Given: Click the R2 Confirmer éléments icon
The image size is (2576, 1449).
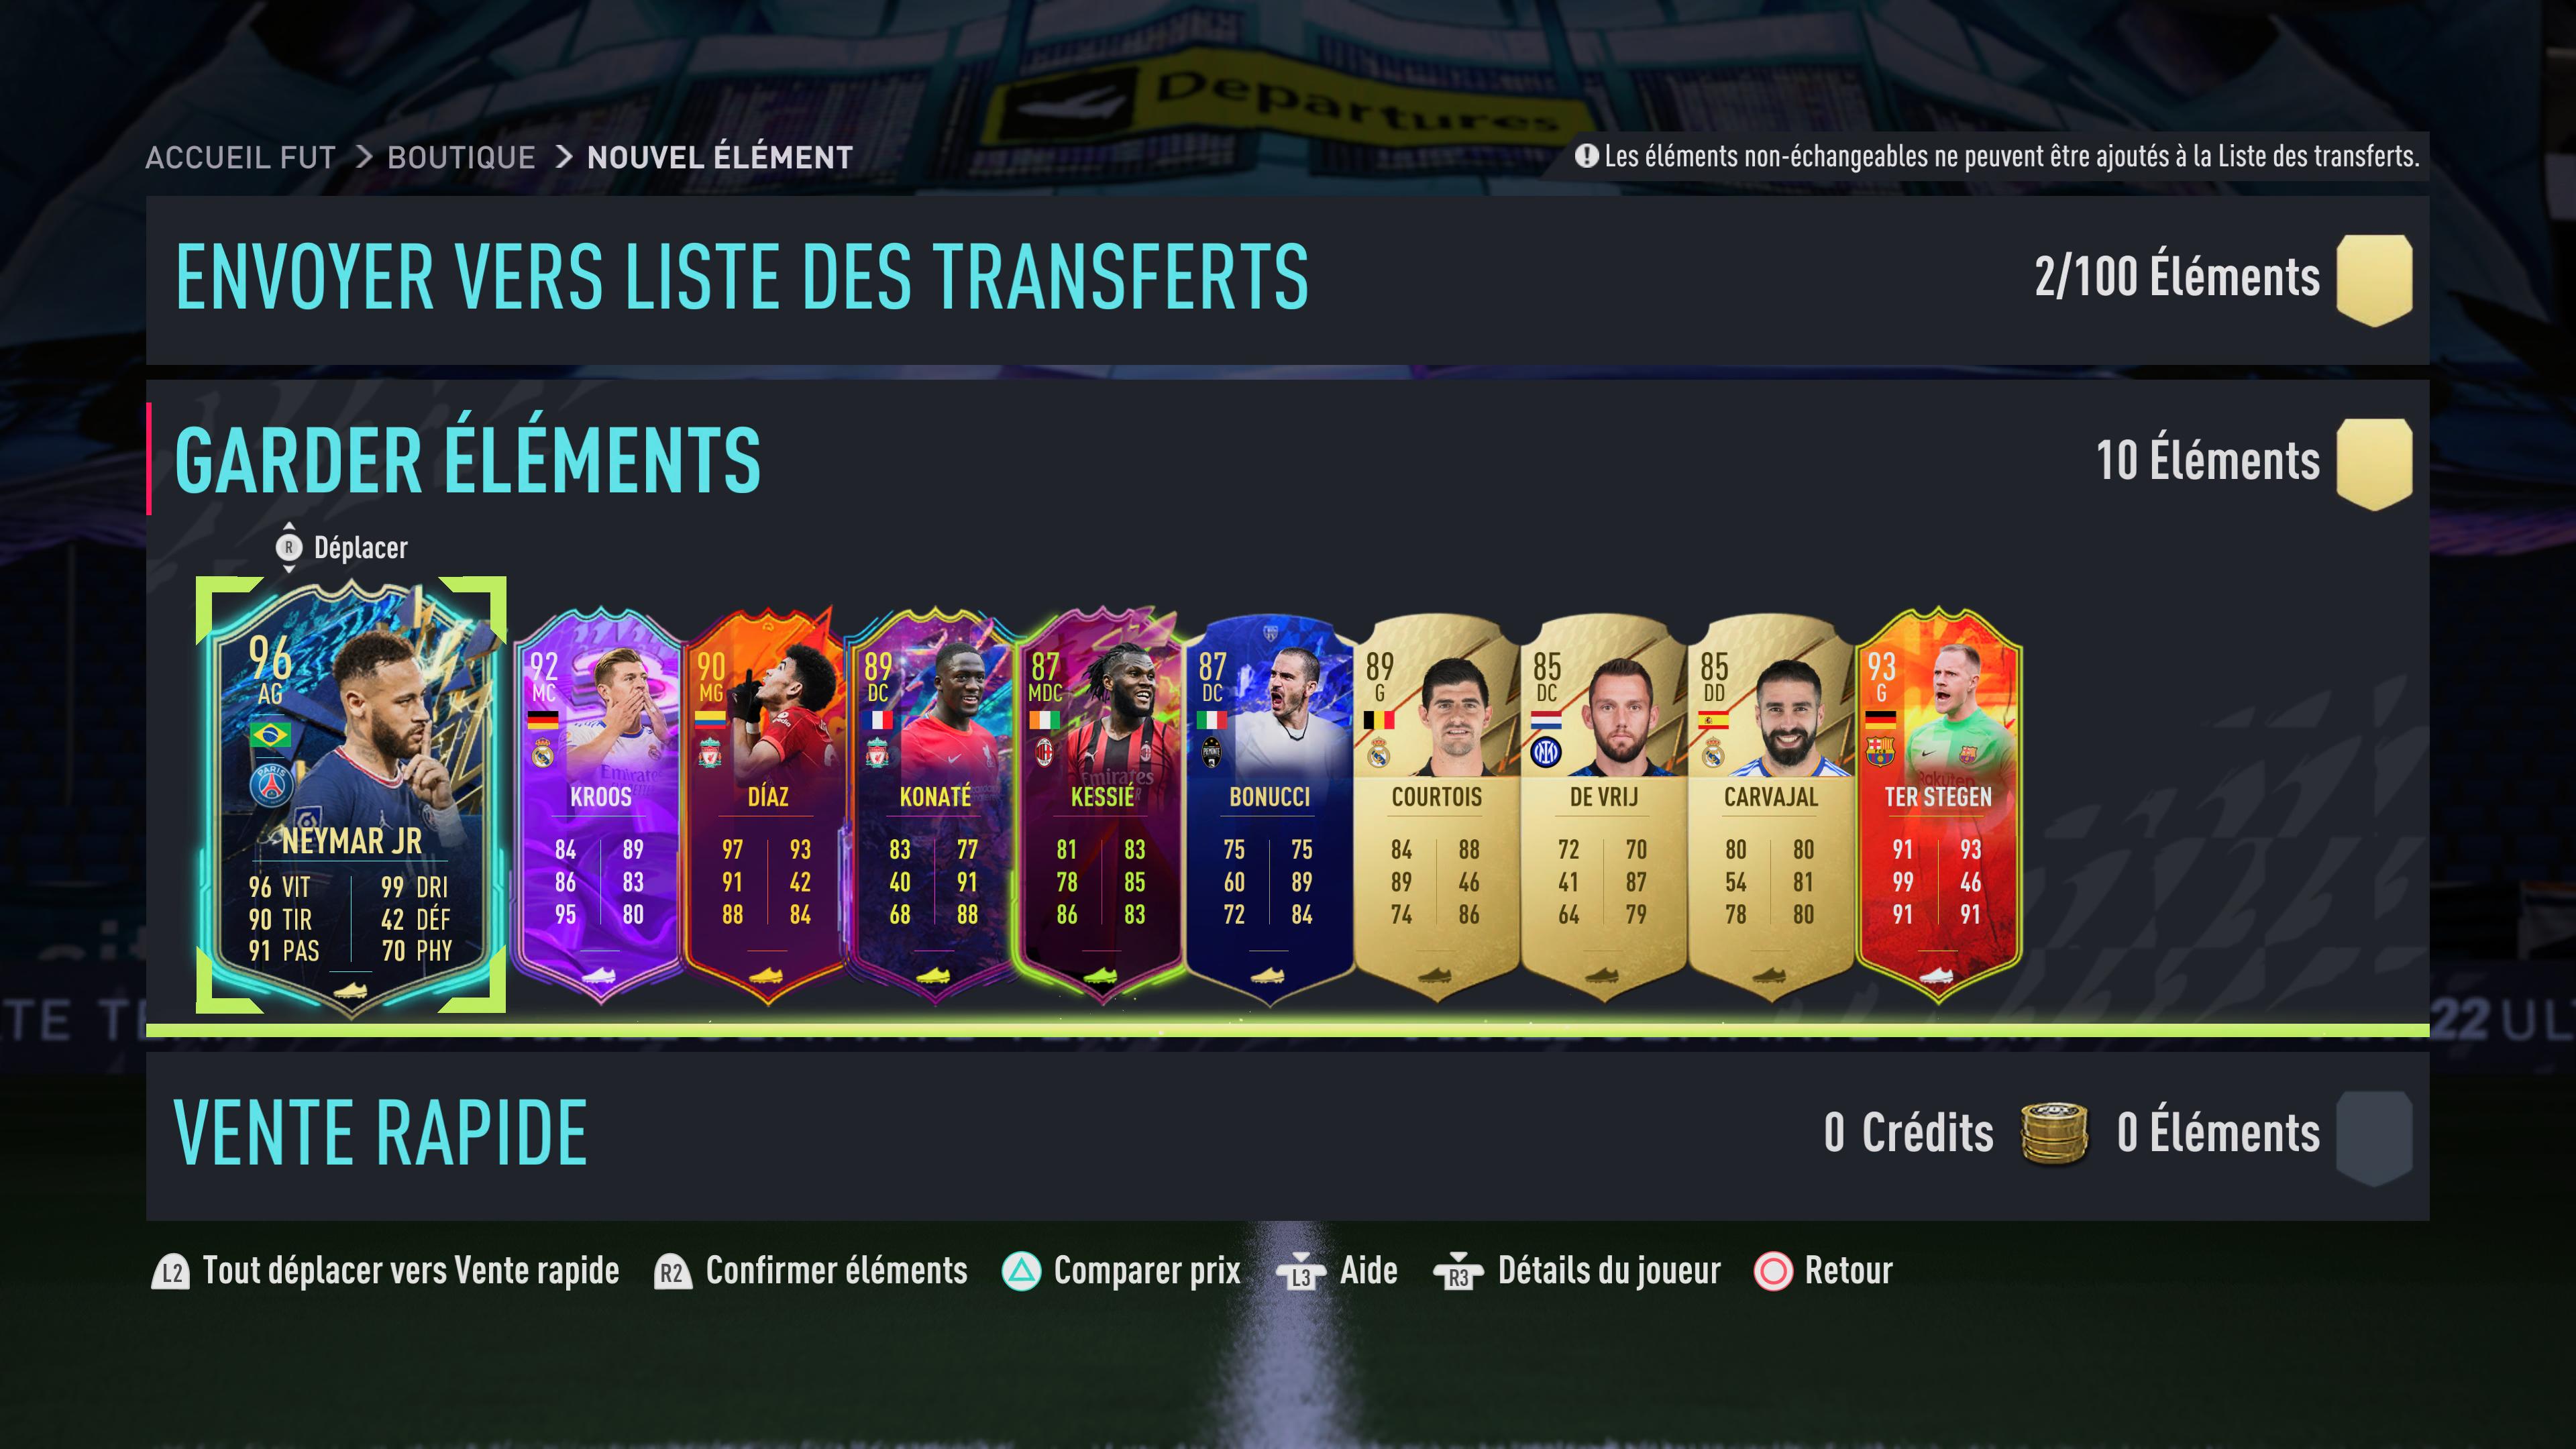Looking at the screenshot, I should (672, 1272).
